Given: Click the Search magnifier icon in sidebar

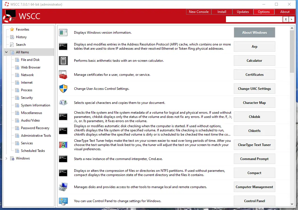Looking at the screenshot, I should pyautogui.click(x=12, y=45).
